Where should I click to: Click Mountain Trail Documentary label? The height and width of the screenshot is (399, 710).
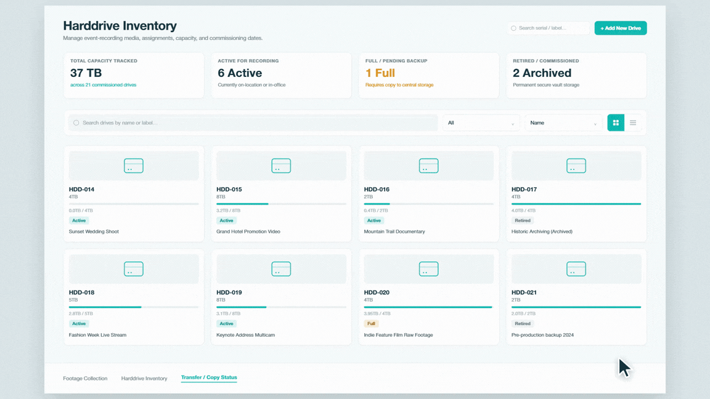pyautogui.click(x=394, y=231)
